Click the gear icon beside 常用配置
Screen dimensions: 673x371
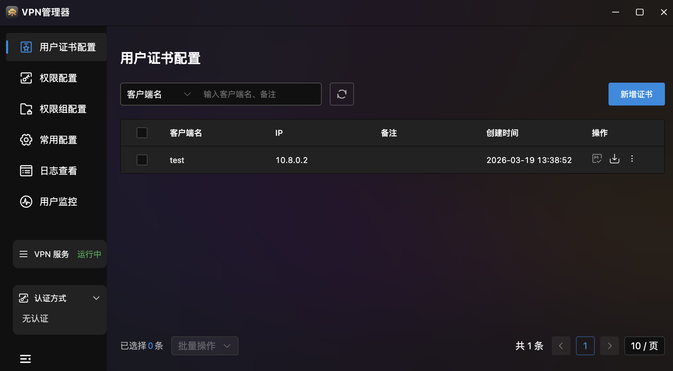26,140
